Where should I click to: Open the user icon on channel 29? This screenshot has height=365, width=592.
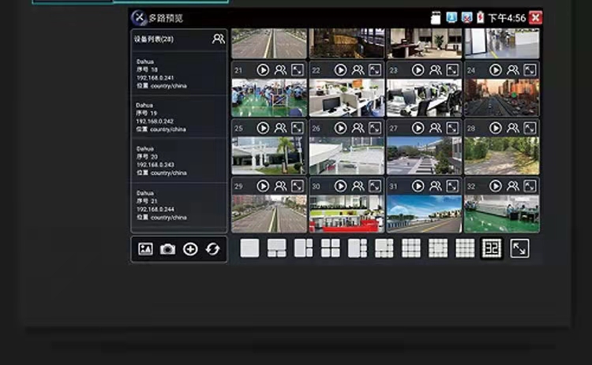(x=280, y=186)
